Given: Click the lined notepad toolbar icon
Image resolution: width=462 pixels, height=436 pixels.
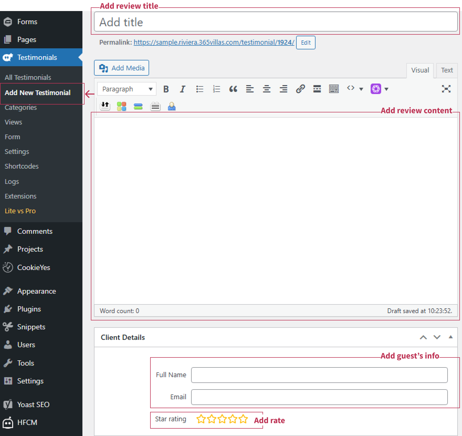Looking at the screenshot, I should (x=155, y=106).
